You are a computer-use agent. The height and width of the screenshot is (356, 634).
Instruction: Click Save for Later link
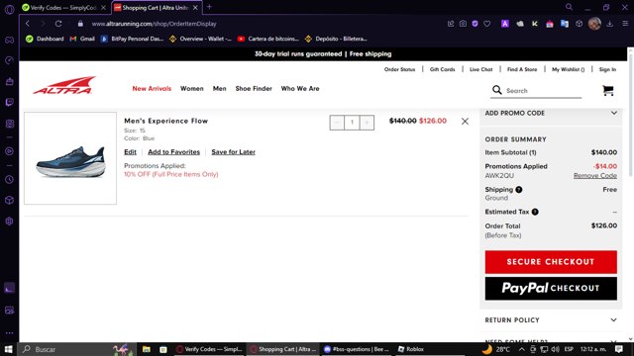tap(234, 151)
